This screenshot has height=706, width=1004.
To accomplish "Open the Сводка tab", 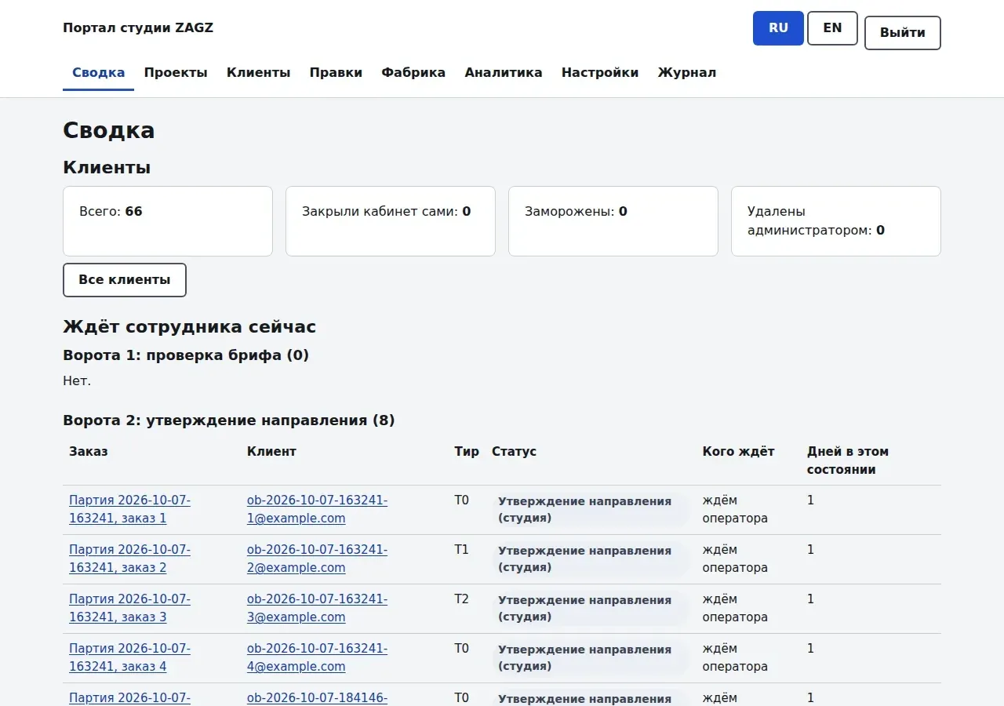I will click(98, 73).
